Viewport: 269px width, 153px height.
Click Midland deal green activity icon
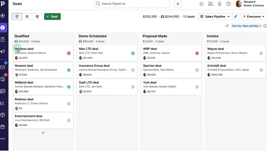(69, 87)
